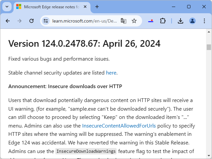Go back to the previous page

tap(8, 21)
